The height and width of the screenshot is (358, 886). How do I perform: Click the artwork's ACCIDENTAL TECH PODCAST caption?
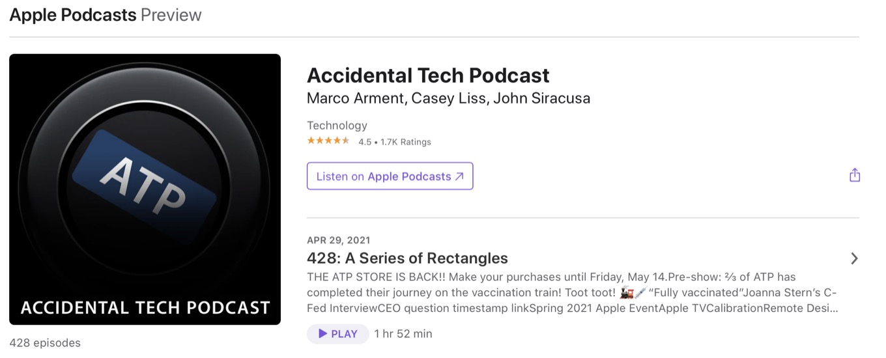145,307
